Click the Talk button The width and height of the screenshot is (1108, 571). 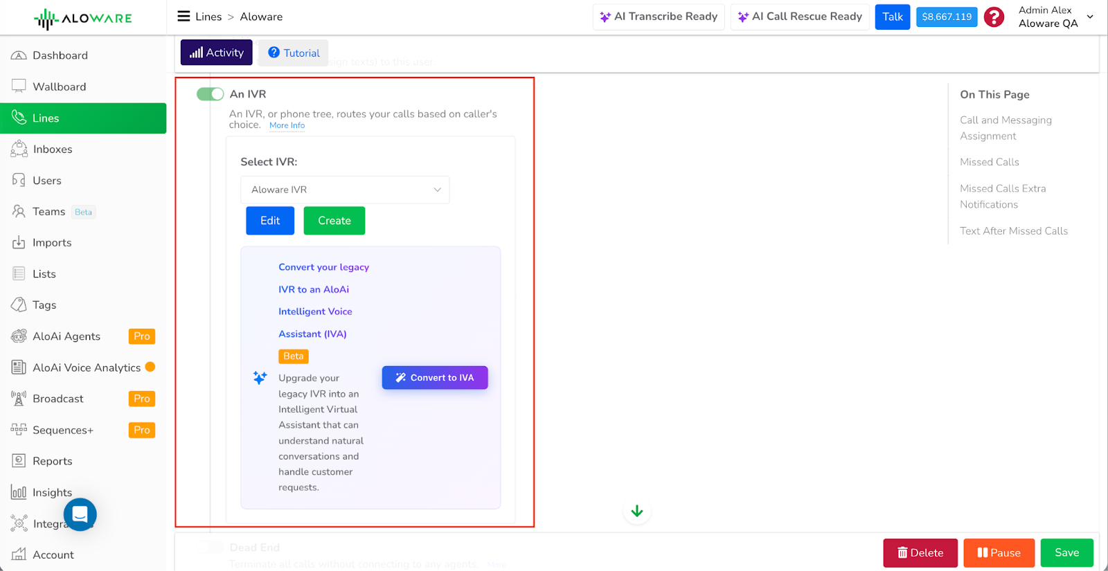tap(893, 17)
